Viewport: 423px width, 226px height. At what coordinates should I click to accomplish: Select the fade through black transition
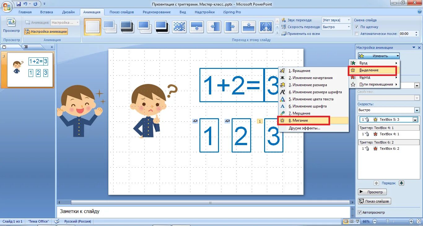(x=127, y=27)
